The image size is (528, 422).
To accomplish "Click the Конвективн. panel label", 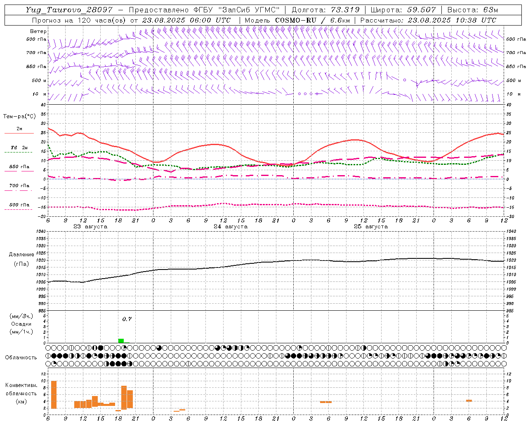I will coord(21,385).
